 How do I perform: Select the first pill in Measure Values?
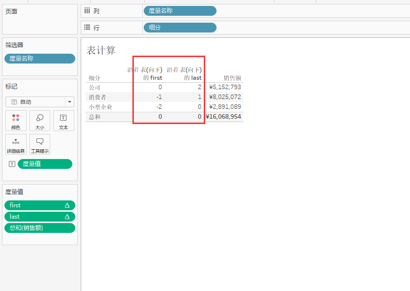(40, 205)
